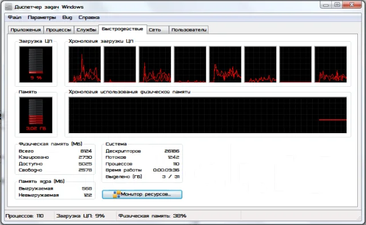Switch to the Процессы tab
This screenshot has width=366, height=225.
[58, 30]
